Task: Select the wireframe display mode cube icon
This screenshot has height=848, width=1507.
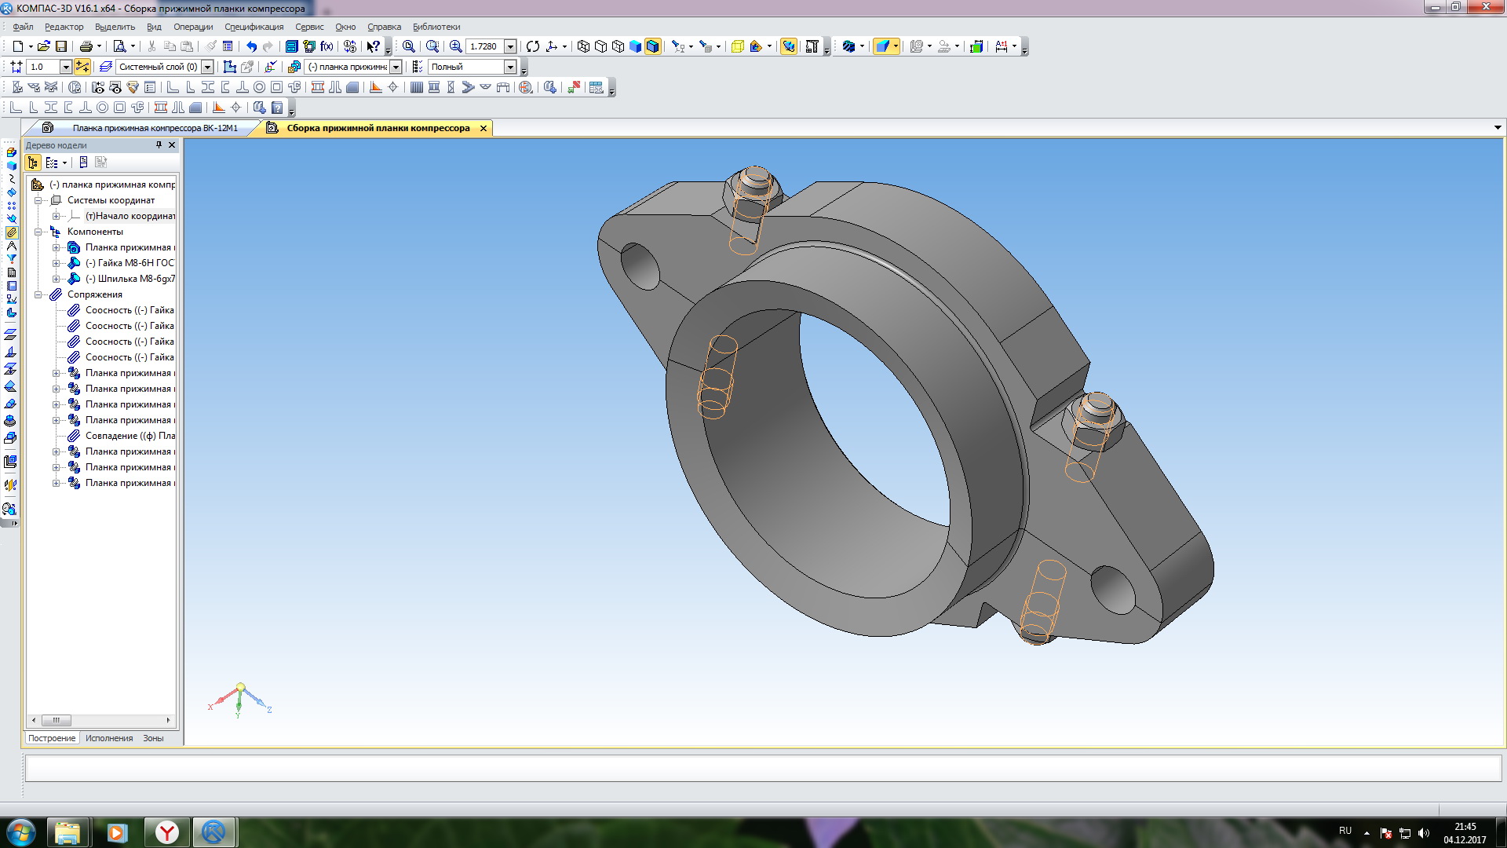Action: (x=583, y=46)
